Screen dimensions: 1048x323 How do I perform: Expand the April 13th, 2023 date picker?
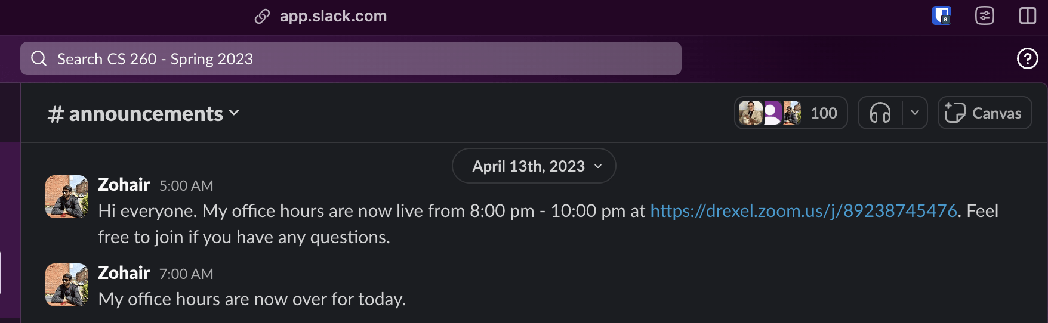534,166
